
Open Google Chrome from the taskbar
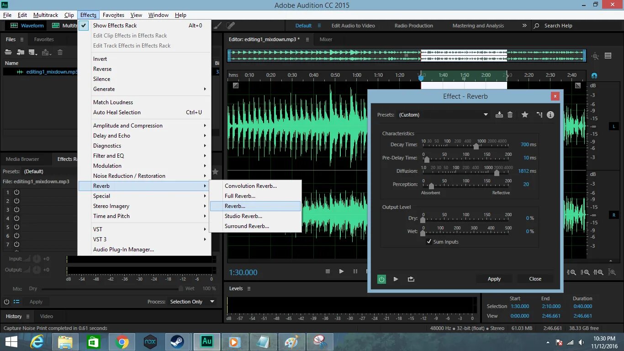coord(122,341)
